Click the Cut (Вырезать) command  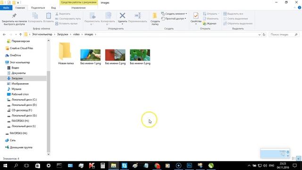point(63,14)
